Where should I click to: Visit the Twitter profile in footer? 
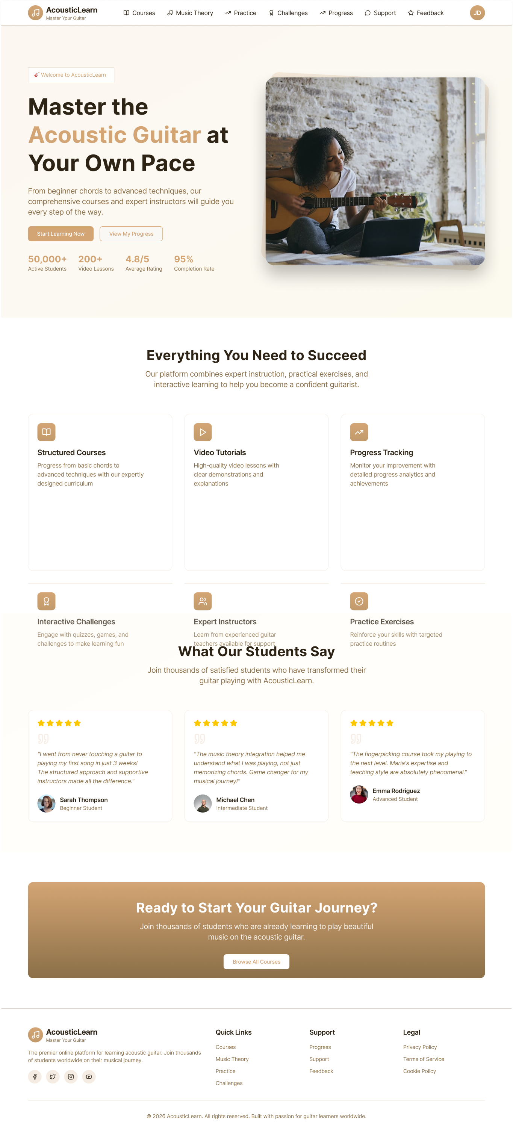tap(53, 1077)
